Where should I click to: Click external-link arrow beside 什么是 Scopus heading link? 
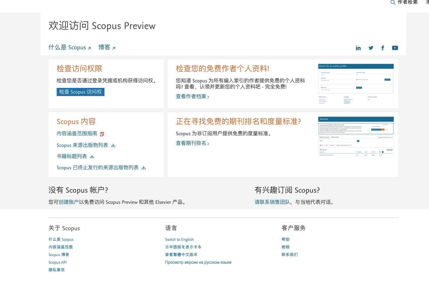[89, 48]
